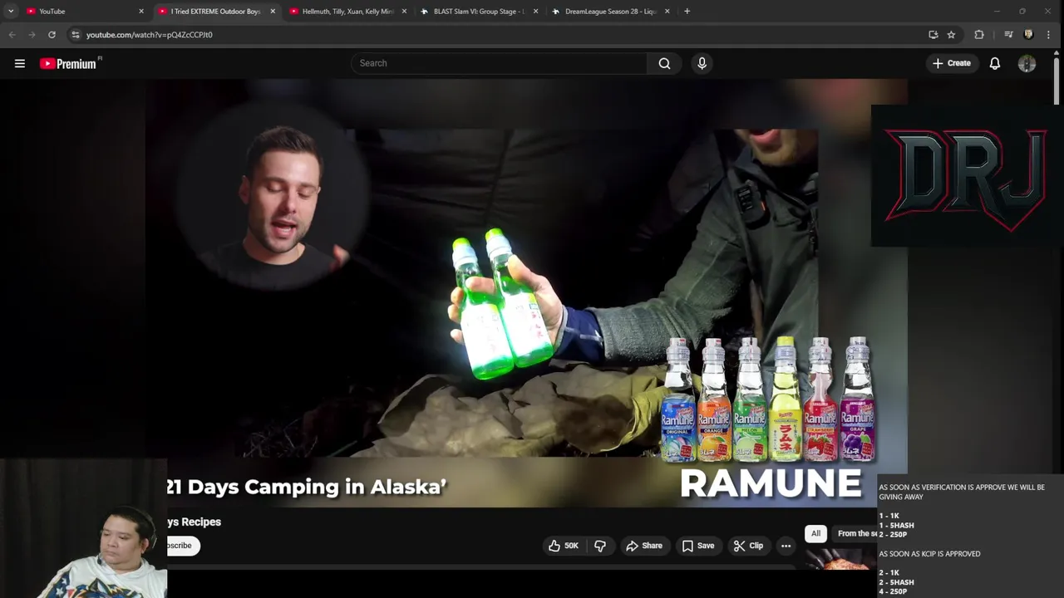The image size is (1064, 598).
Task: Share the video
Action: click(644, 546)
